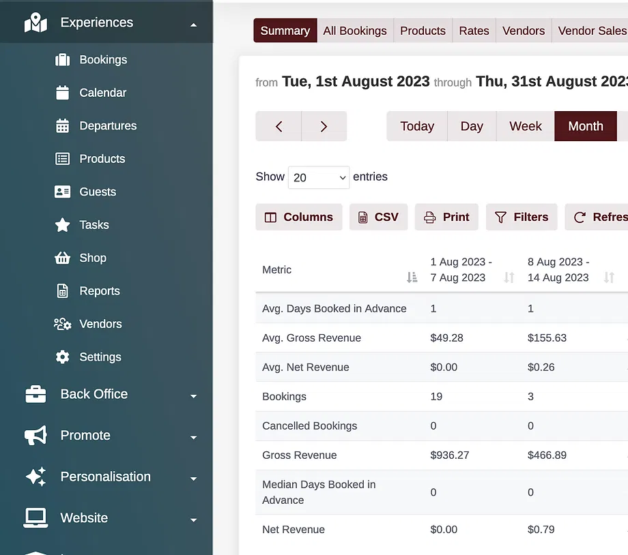Image resolution: width=628 pixels, height=555 pixels.
Task: Open the Show entries count dropdown
Action: pos(319,178)
